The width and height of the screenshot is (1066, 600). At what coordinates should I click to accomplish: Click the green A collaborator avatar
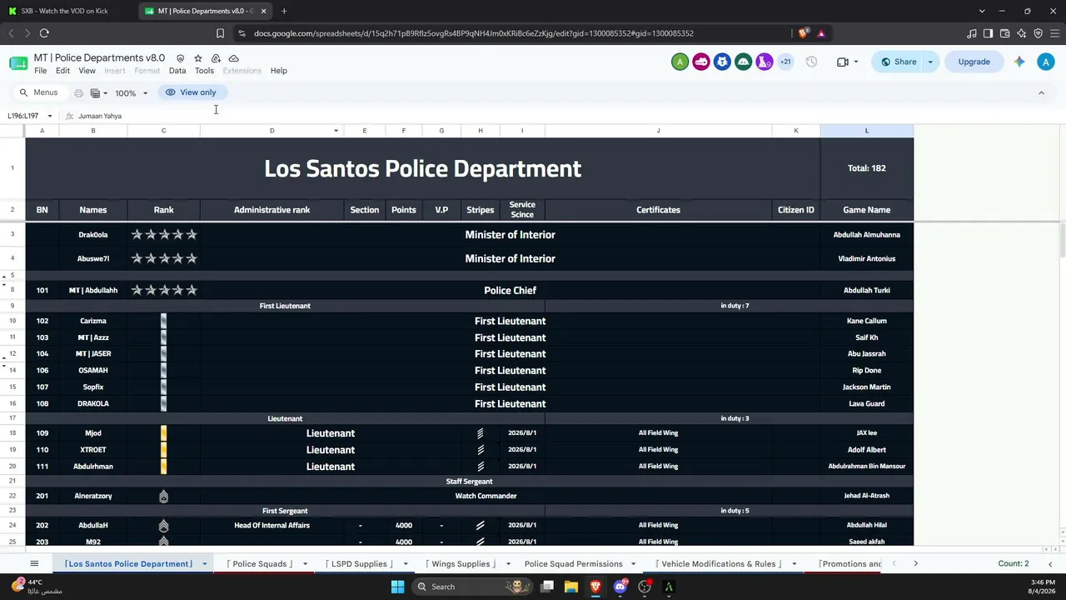[680, 62]
